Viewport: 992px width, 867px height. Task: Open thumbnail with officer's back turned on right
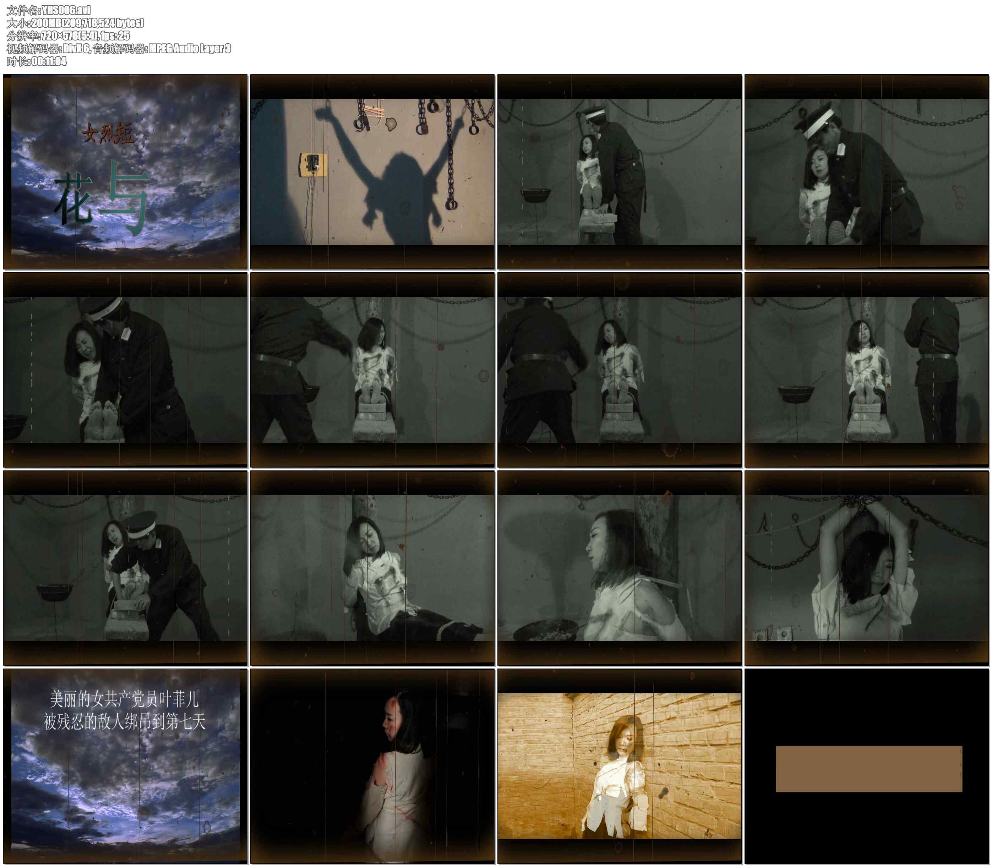tap(866, 370)
